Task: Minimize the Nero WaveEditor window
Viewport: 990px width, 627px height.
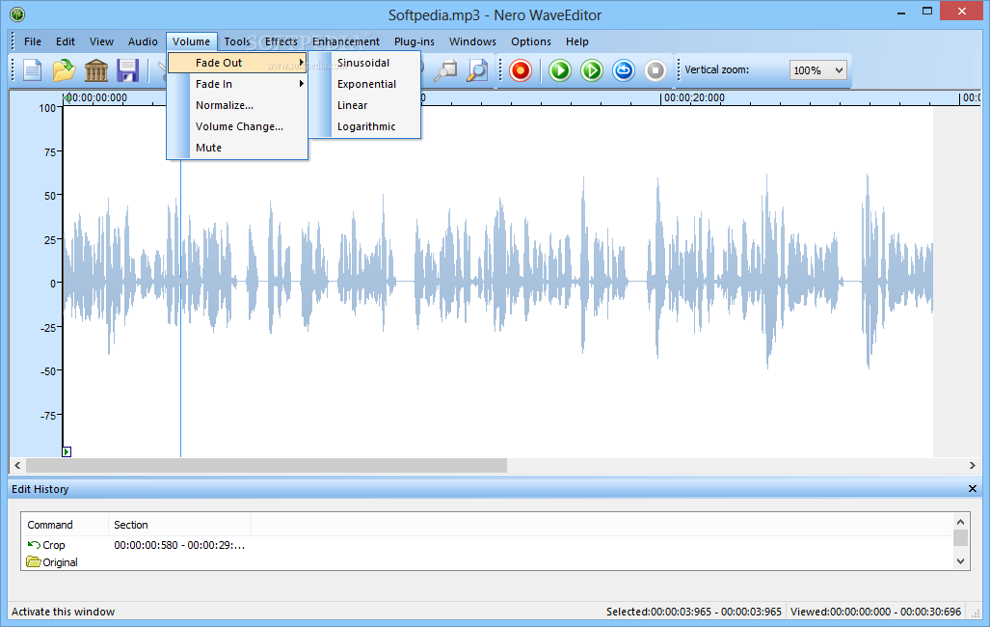Action: [901, 12]
